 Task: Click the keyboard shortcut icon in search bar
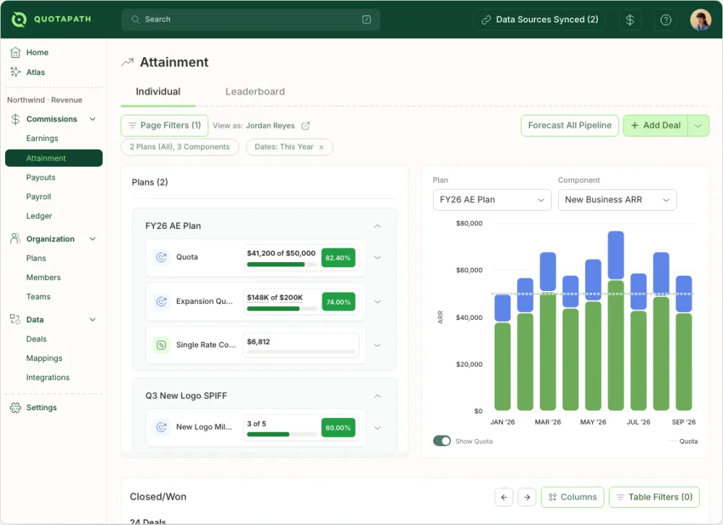(x=367, y=19)
